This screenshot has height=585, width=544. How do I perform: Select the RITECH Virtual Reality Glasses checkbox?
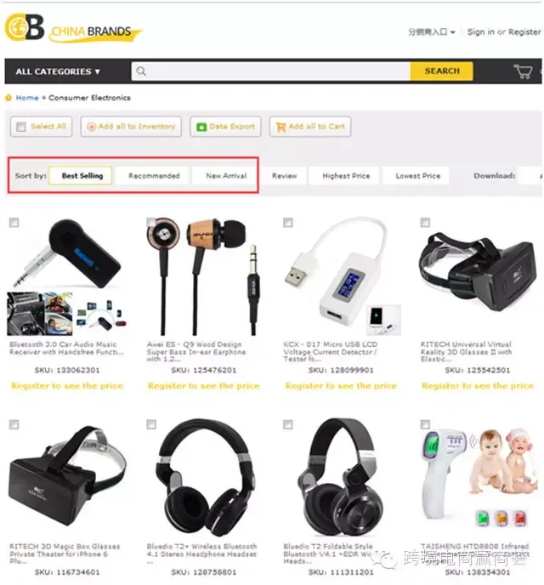click(425, 223)
